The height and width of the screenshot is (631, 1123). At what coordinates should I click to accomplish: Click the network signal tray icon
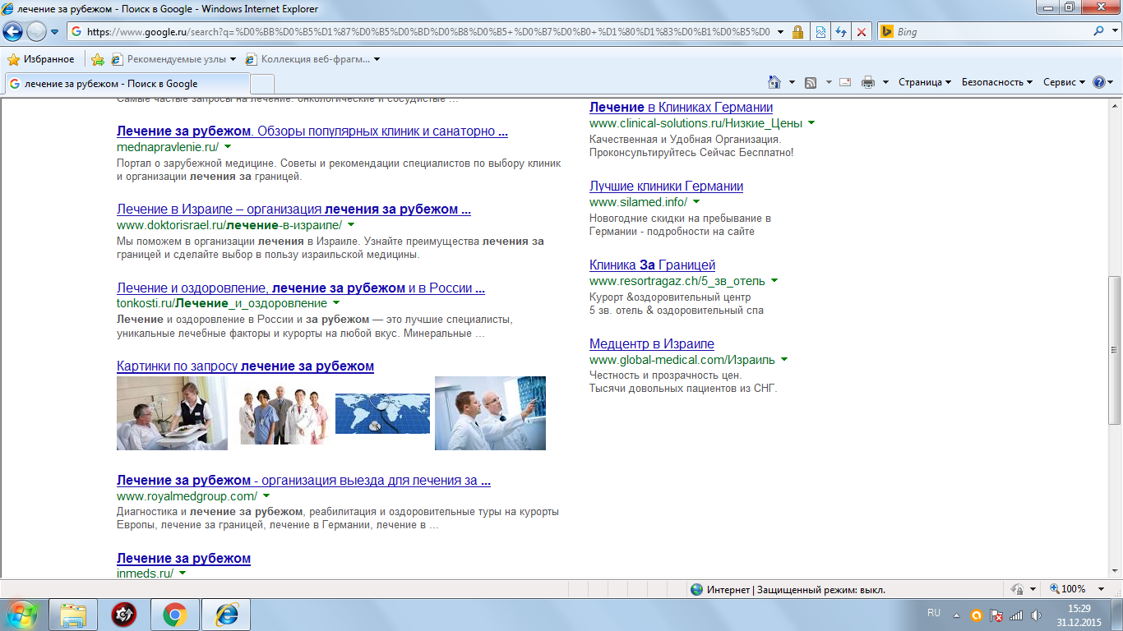click(1016, 615)
